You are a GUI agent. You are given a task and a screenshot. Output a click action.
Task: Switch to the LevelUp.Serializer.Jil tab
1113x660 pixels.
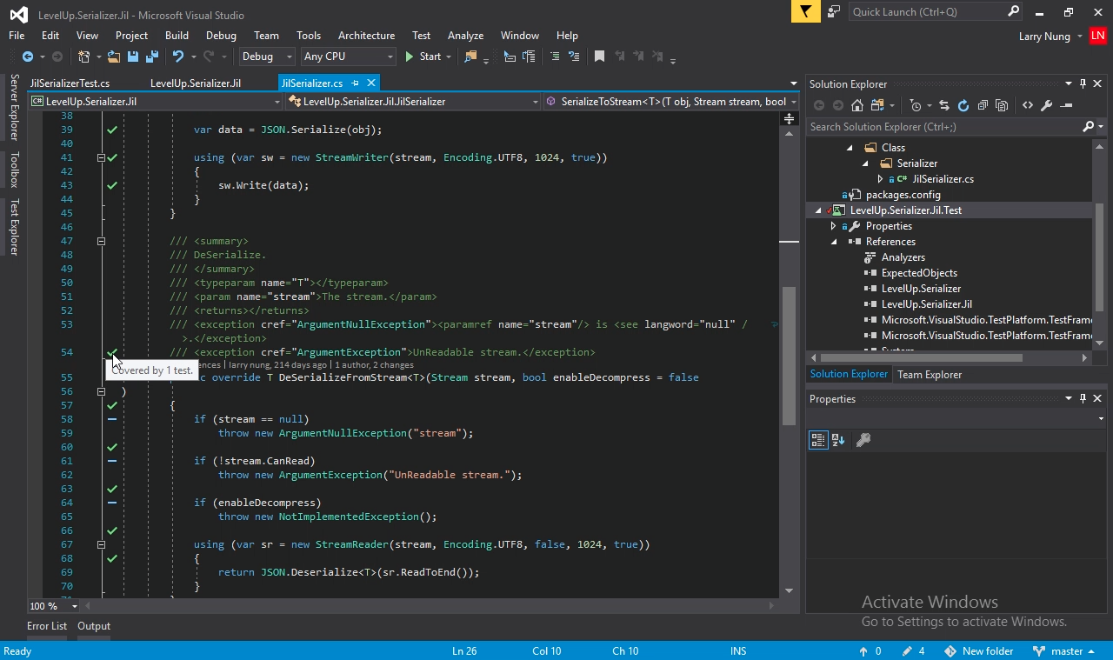point(196,83)
